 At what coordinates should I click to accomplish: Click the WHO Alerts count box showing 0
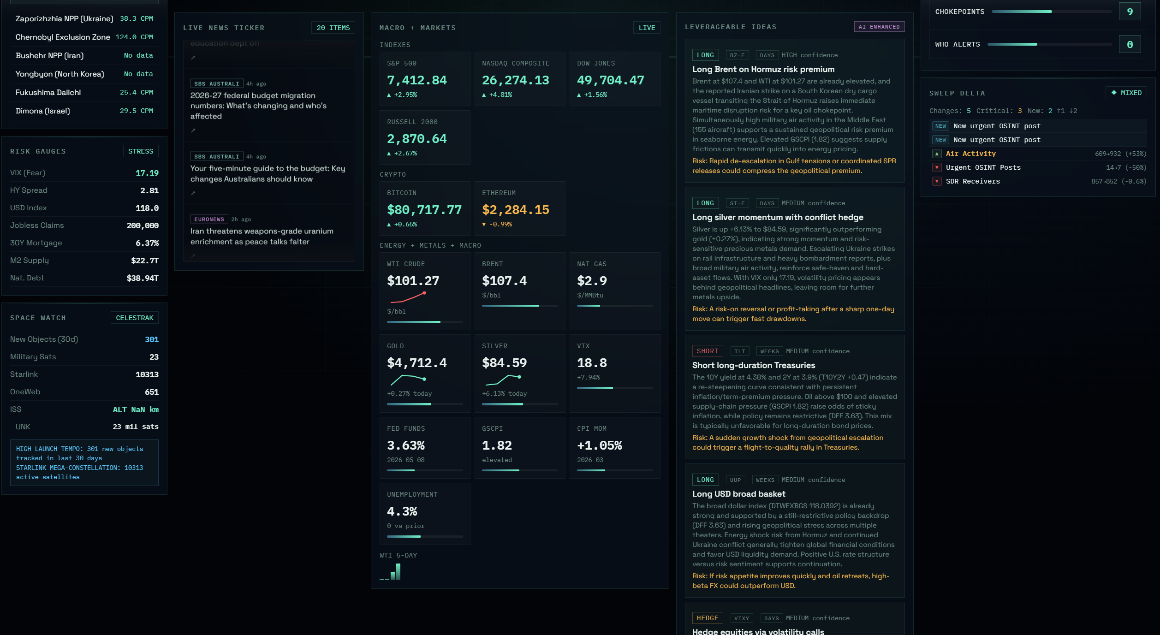coord(1130,44)
